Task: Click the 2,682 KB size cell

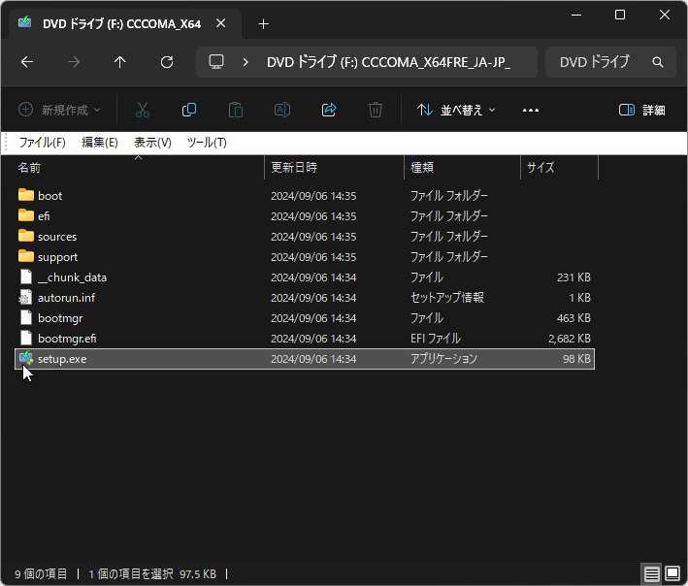Action: (x=569, y=339)
